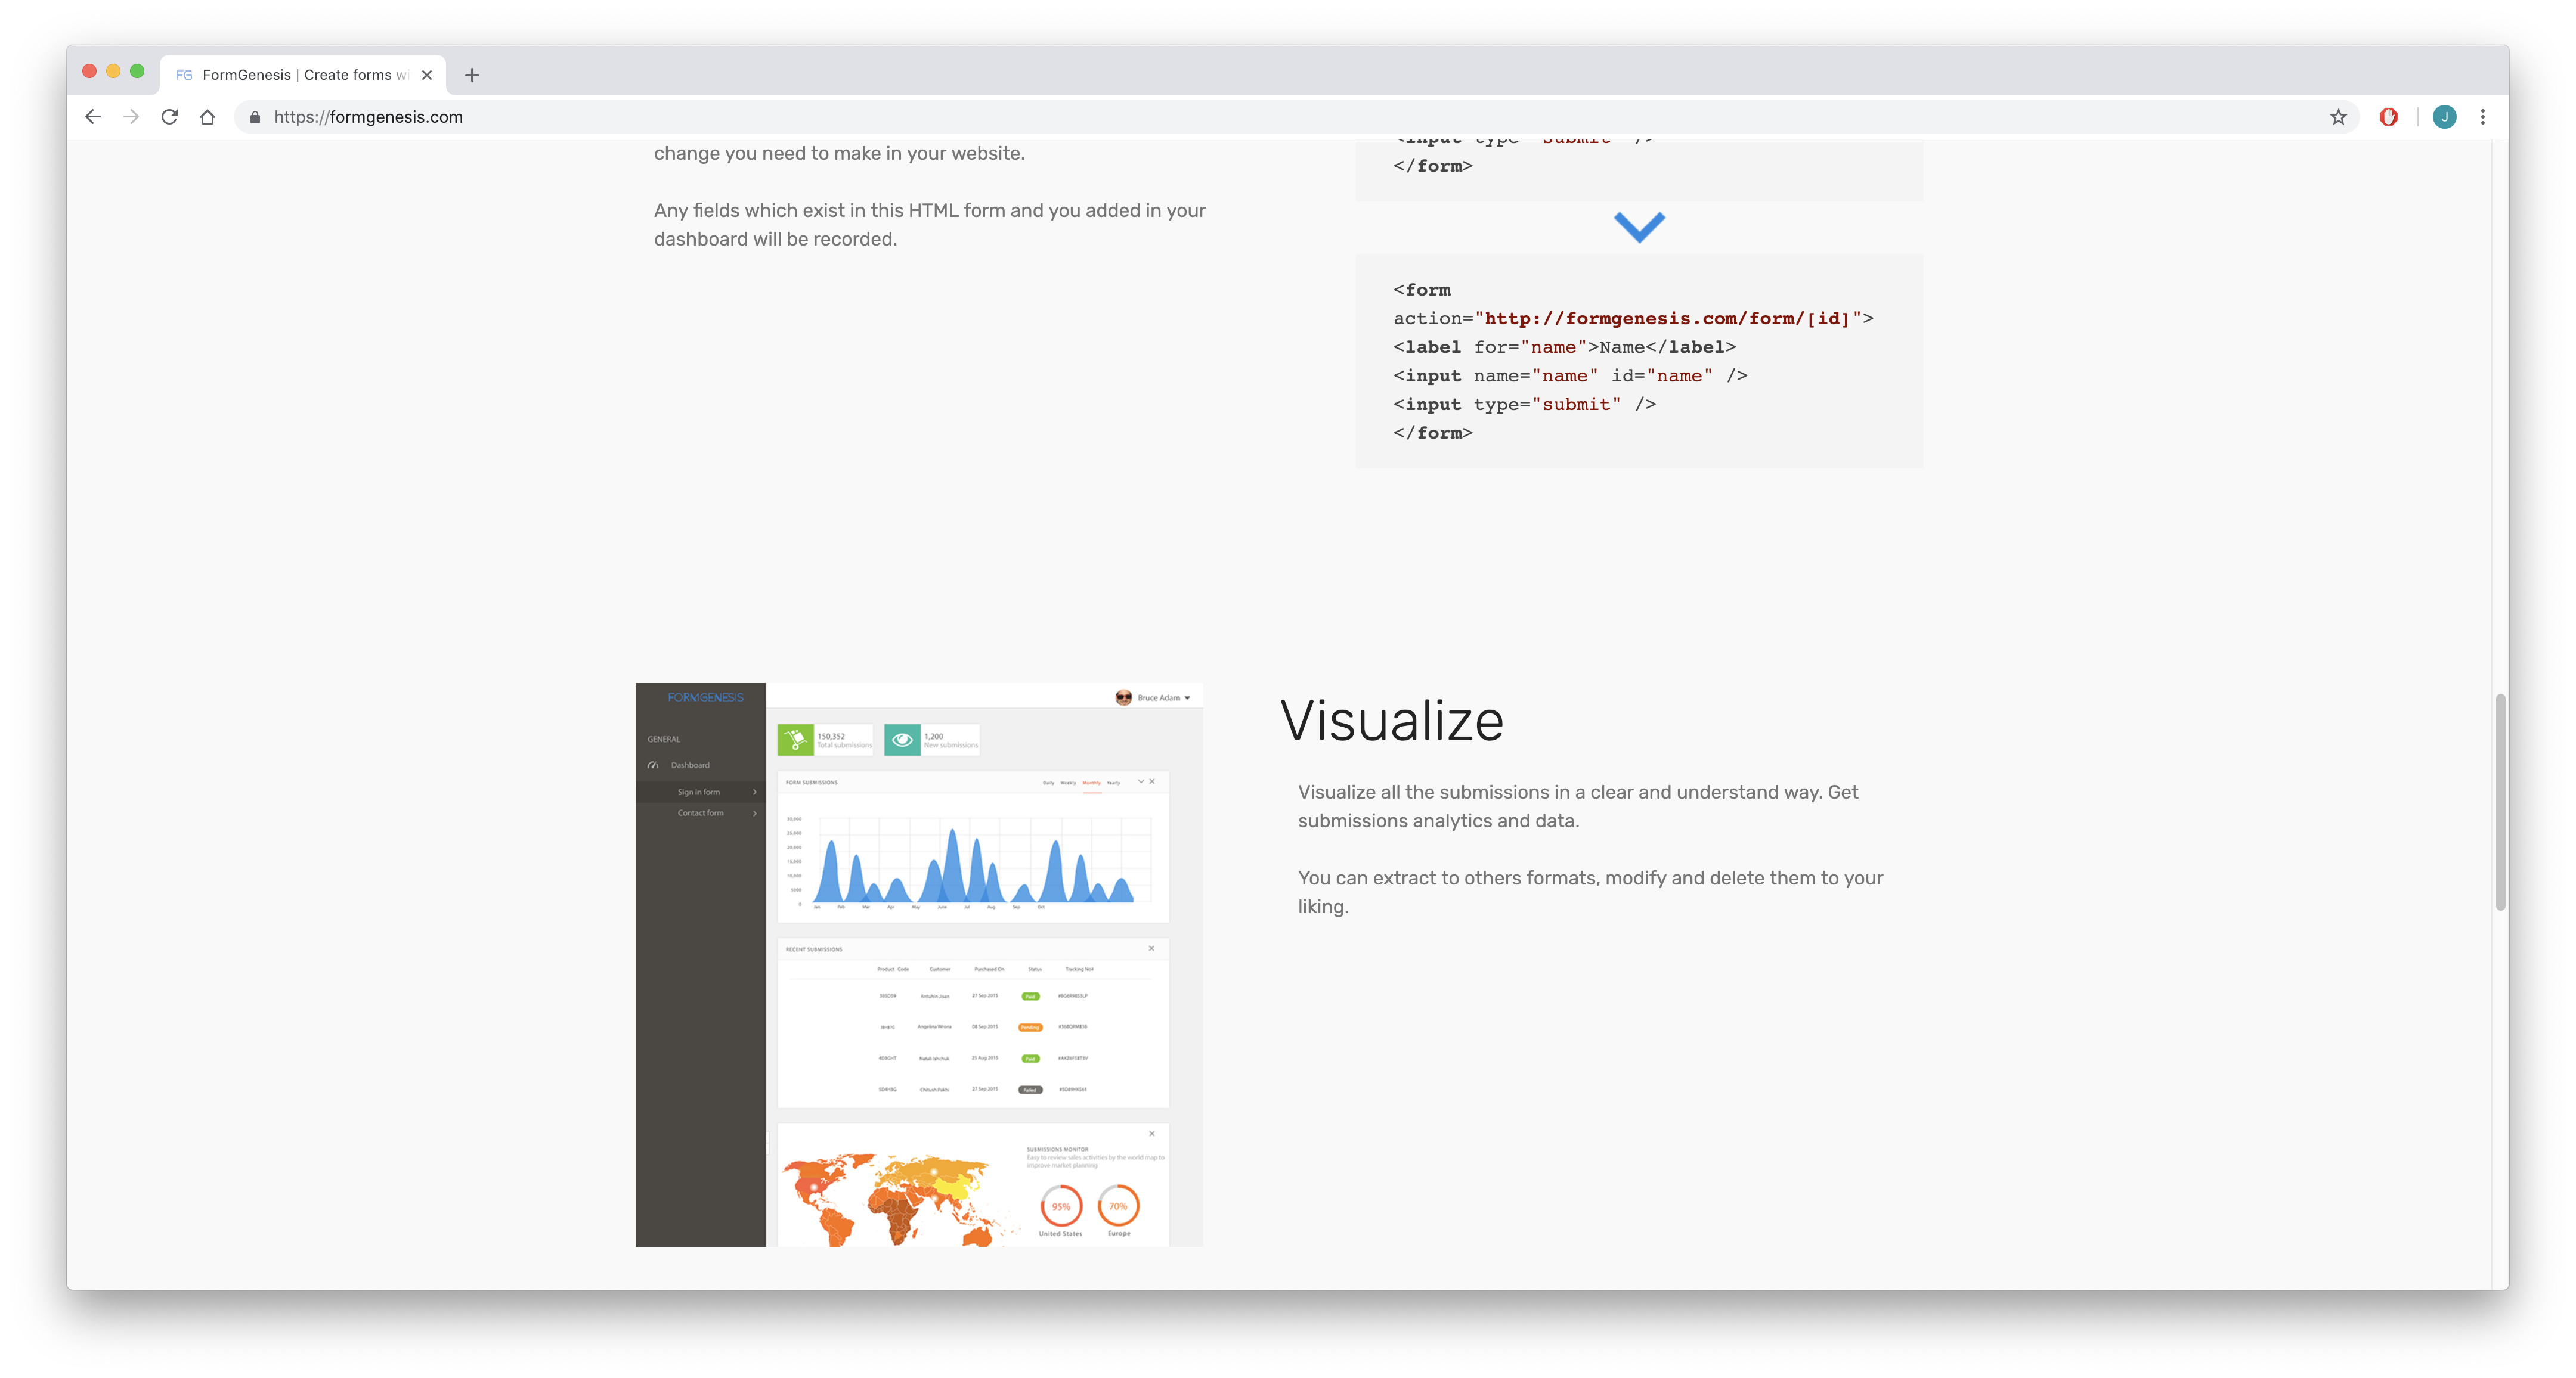Click the dashboard preview screenshot image
This screenshot has height=1378, width=2576.
918,964
